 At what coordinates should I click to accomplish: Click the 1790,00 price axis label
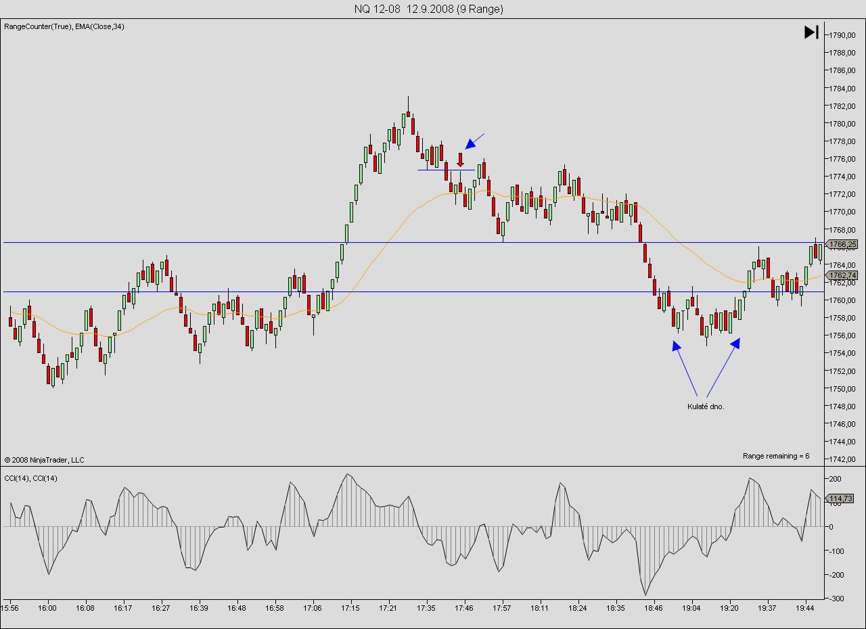[843, 35]
